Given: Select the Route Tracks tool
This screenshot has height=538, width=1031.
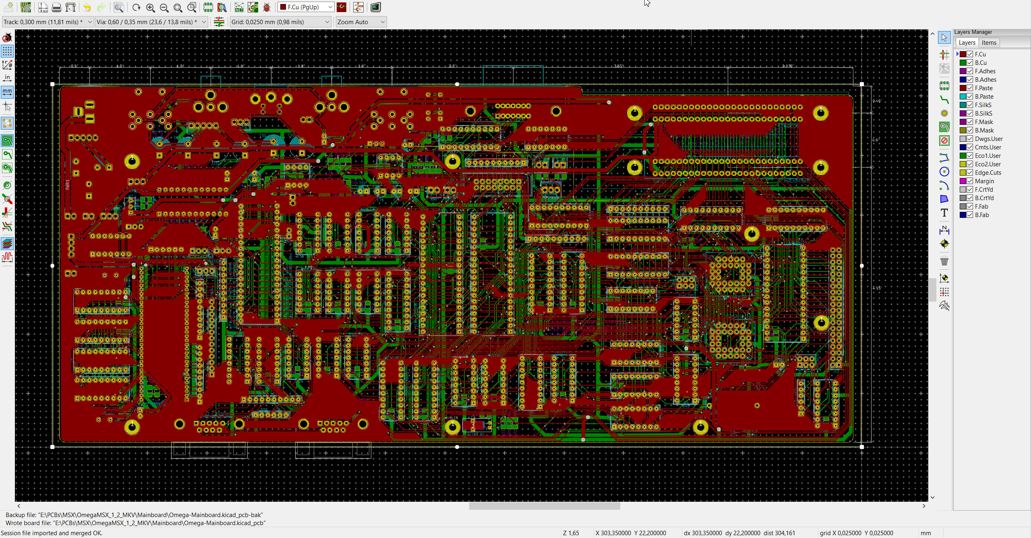Looking at the screenshot, I should pyautogui.click(x=944, y=99).
